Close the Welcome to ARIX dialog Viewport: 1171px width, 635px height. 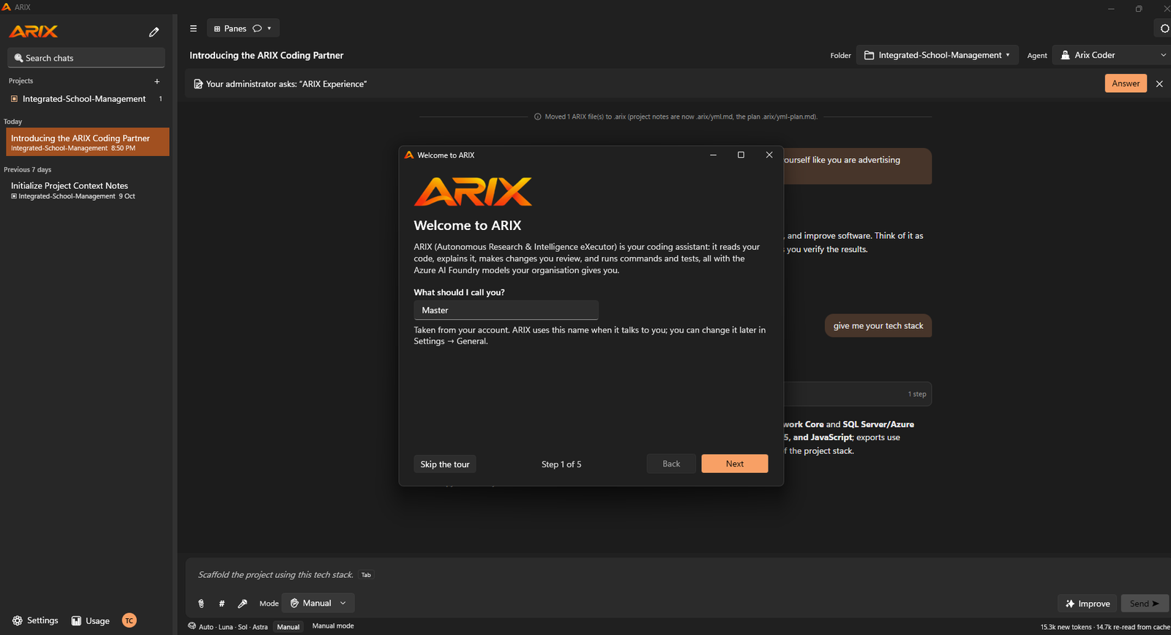click(769, 155)
